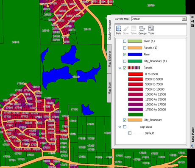
Task: Select the City_Boundary layer name
Action: pyautogui.click(x=153, y=120)
